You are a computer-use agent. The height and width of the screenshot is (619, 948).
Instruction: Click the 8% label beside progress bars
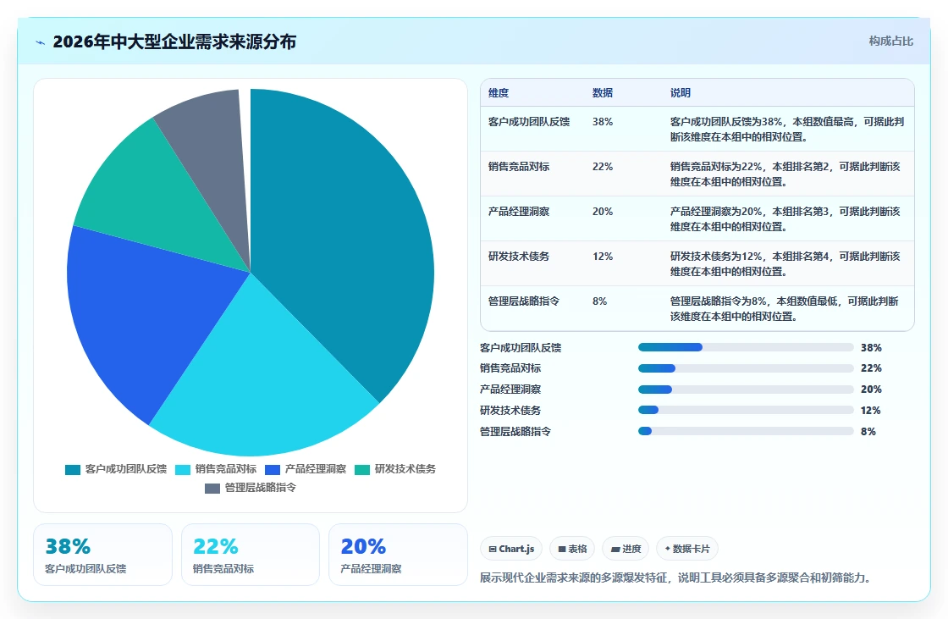point(868,431)
